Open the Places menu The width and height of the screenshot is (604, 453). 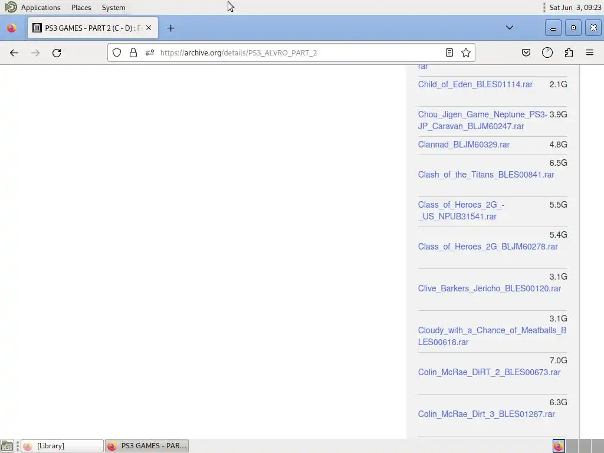tap(81, 7)
